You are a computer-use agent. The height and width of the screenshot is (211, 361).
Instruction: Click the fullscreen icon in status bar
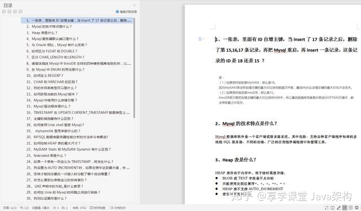[x=327, y=208]
